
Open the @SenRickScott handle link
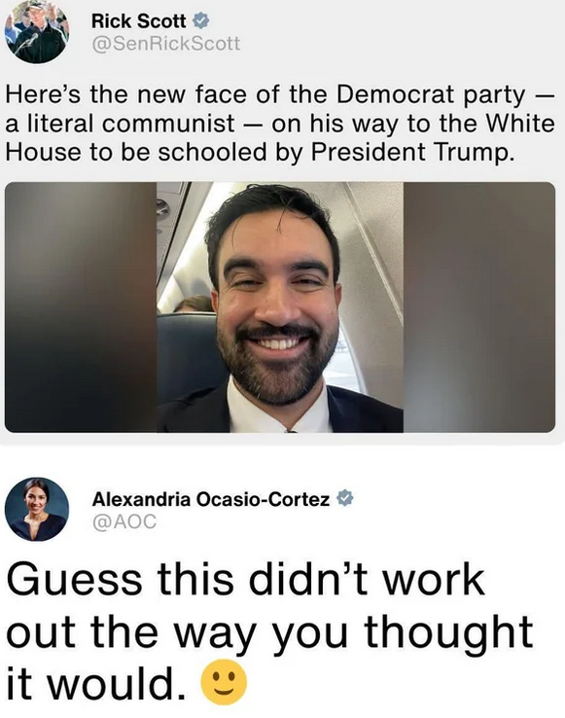(165, 44)
